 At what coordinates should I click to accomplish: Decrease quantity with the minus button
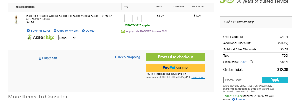point(129,18)
